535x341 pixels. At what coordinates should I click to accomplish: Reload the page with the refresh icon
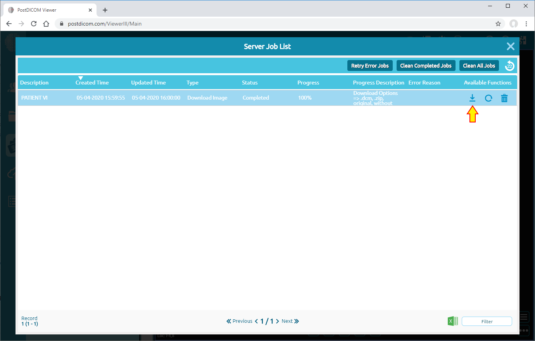(x=34, y=24)
